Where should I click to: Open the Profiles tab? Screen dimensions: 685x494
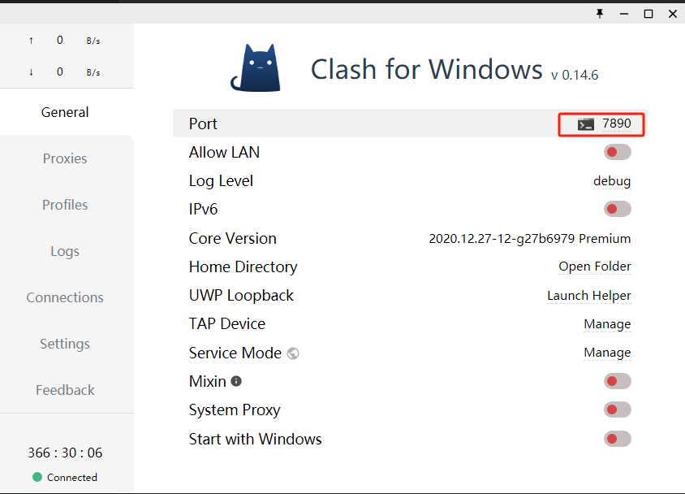(x=65, y=205)
